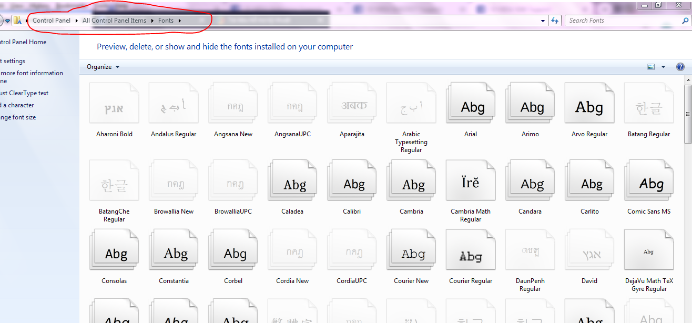Open the Font settings link
This screenshot has height=323, width=692.
click(x=13, y=61)
